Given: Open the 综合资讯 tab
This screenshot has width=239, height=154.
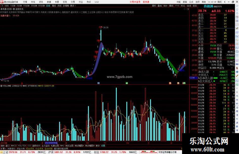Looking at the screenshot, I should [30, 148].
